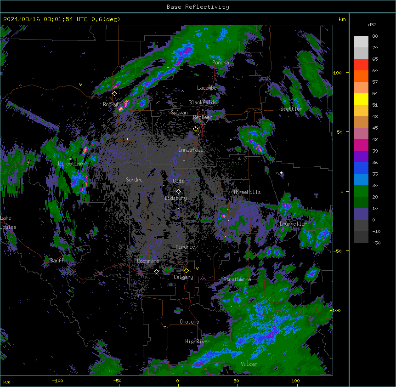Click the -100 tick label on bottom axis
396x387 pixels.
click(x=57, y=381)
